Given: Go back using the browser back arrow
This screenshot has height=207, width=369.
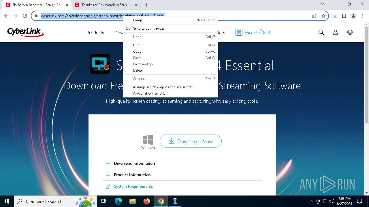Looking at the screenshot, I should [x=6, y=16].
